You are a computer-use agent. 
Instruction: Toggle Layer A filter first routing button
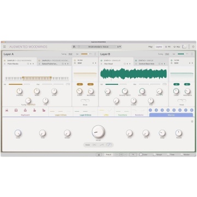click(80, 84)
